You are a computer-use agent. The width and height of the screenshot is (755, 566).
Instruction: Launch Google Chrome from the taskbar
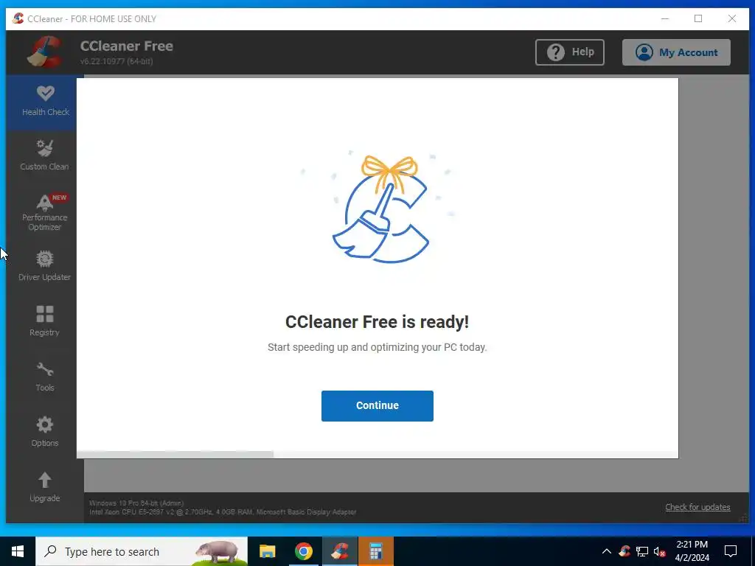click(x=303, y=551)
